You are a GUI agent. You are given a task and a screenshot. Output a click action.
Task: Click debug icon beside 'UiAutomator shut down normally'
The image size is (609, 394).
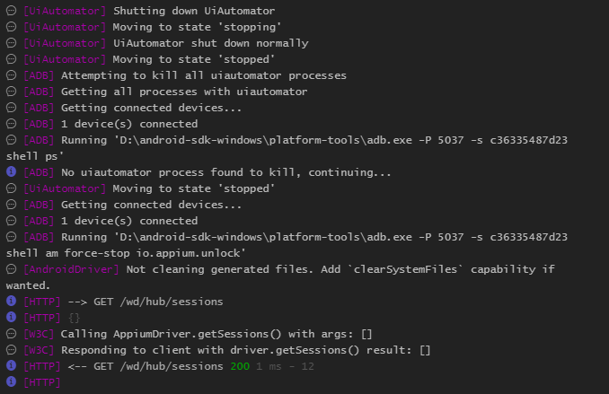click(x=12, y=43)
